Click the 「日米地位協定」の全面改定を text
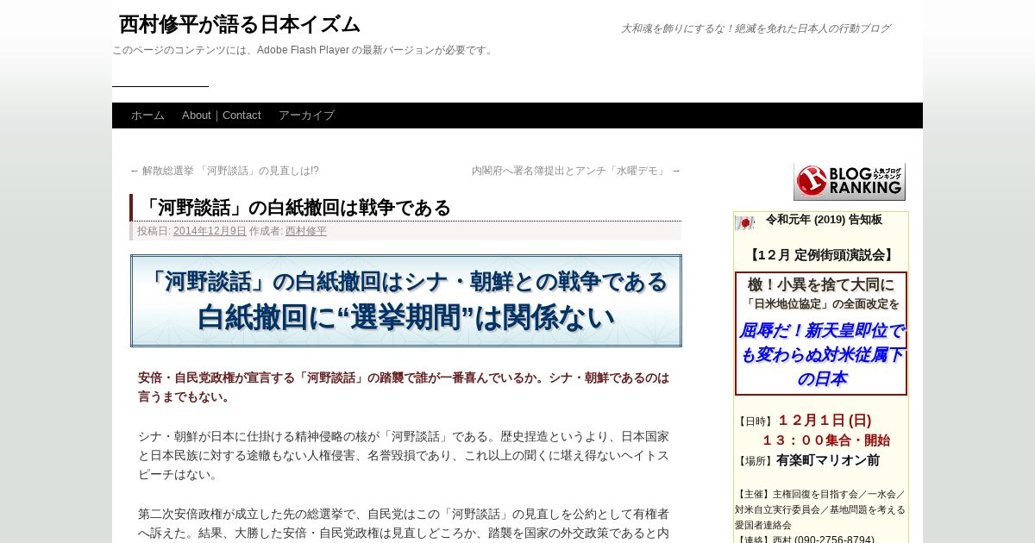 [x=821, y=303]
